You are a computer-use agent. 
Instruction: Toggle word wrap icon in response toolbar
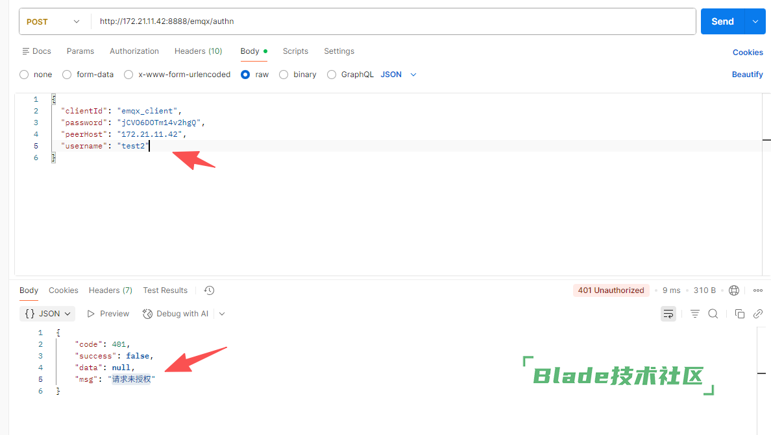tap(668, 314)
